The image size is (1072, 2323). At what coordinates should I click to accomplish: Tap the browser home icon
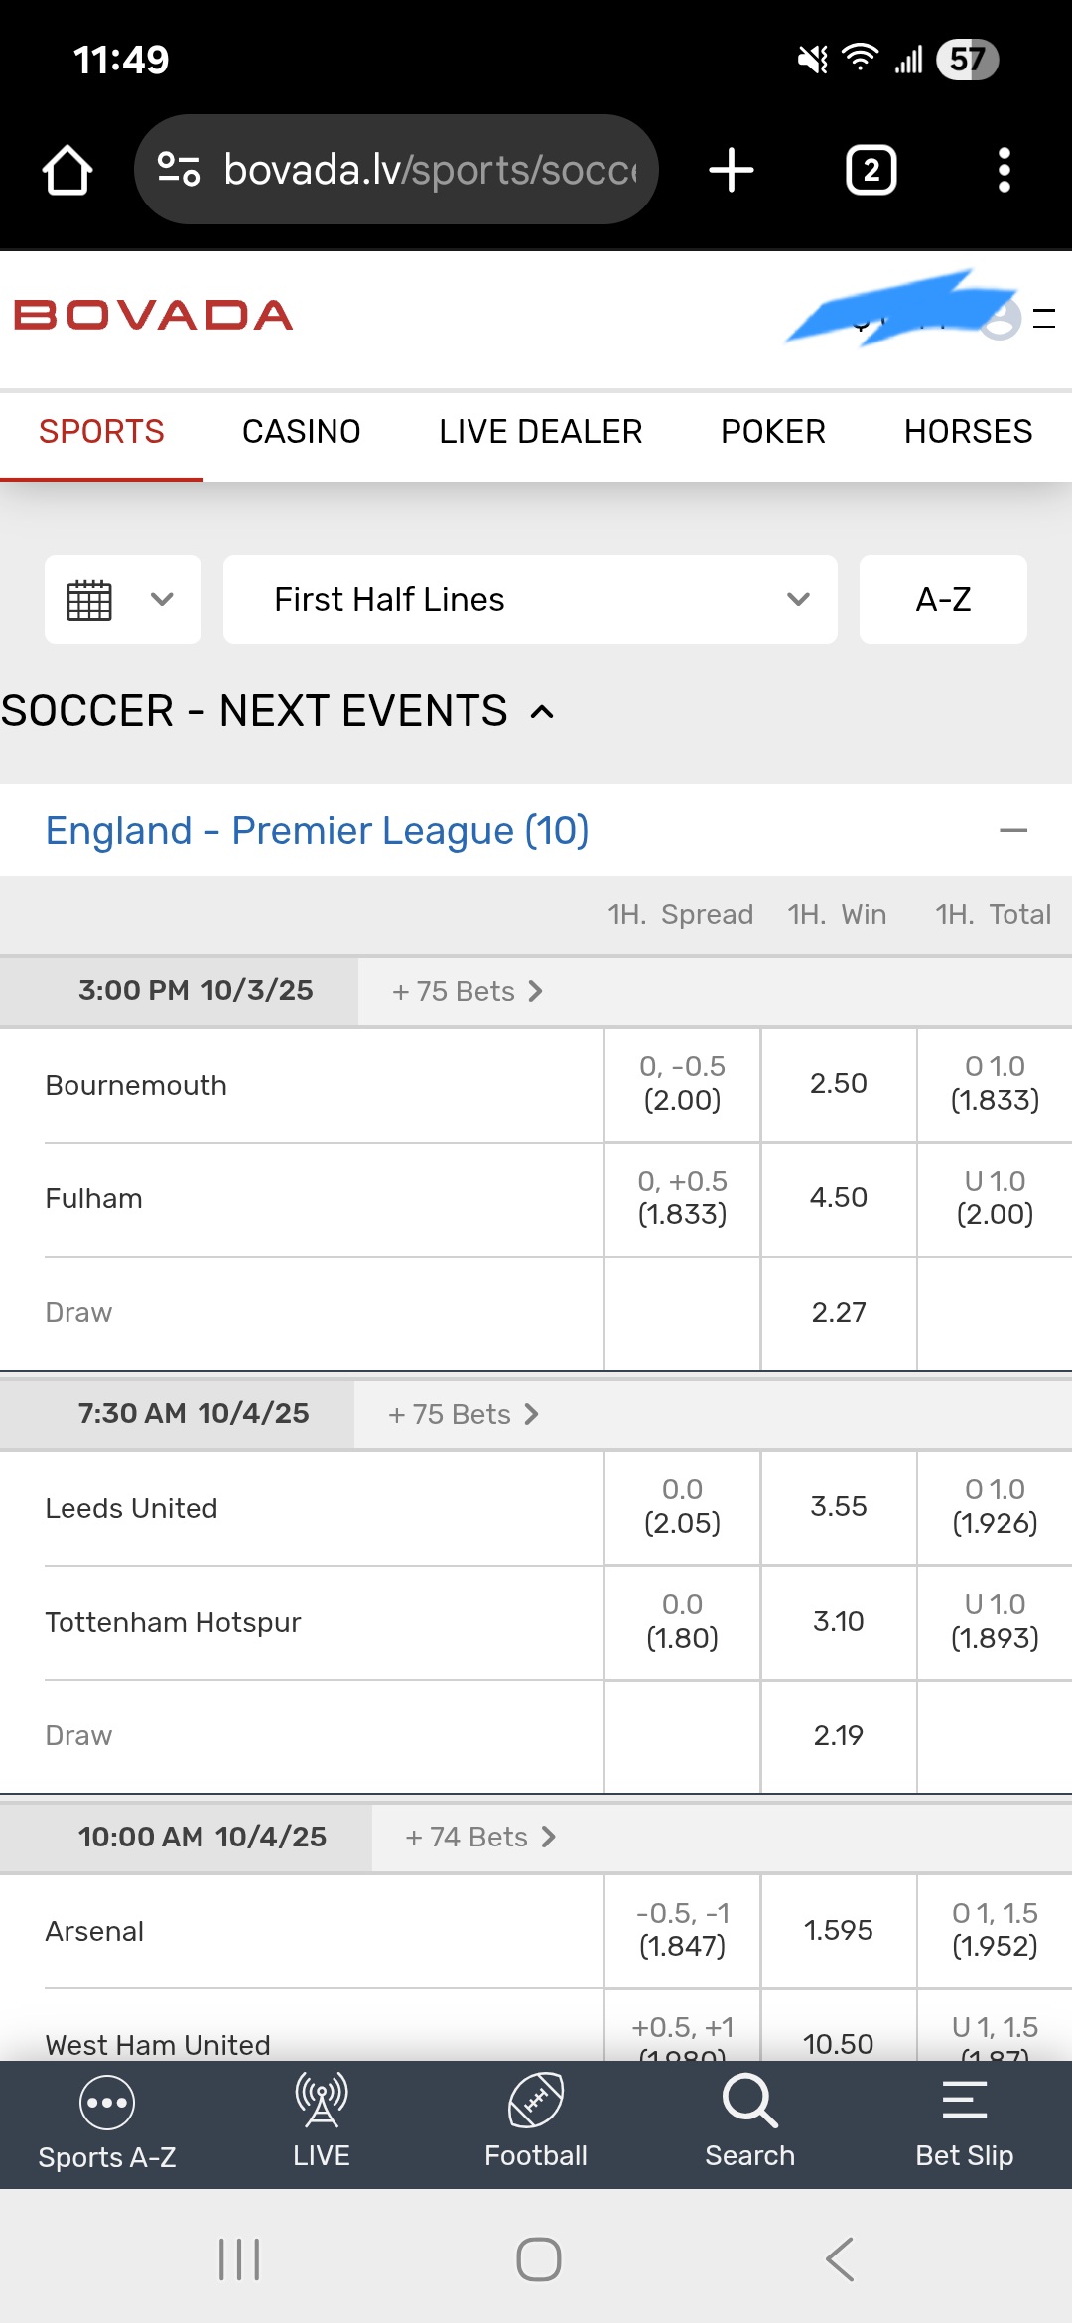coord(67,170)
